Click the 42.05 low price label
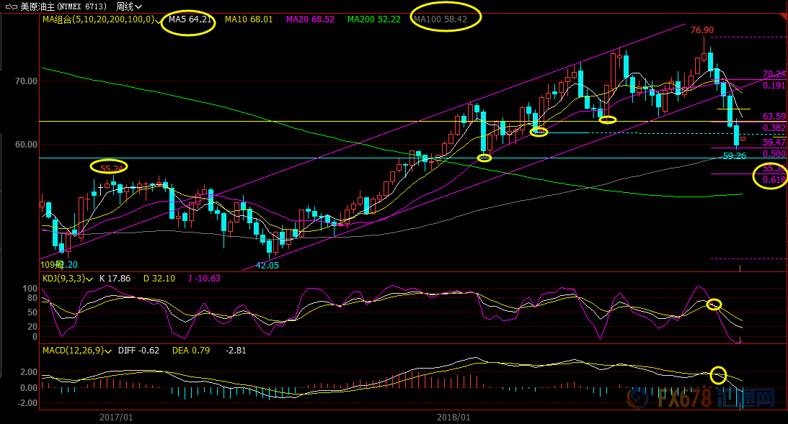Image resolution: width=788 pixels, height=424 pixels. pyautogui.click(x=267, y=265)
